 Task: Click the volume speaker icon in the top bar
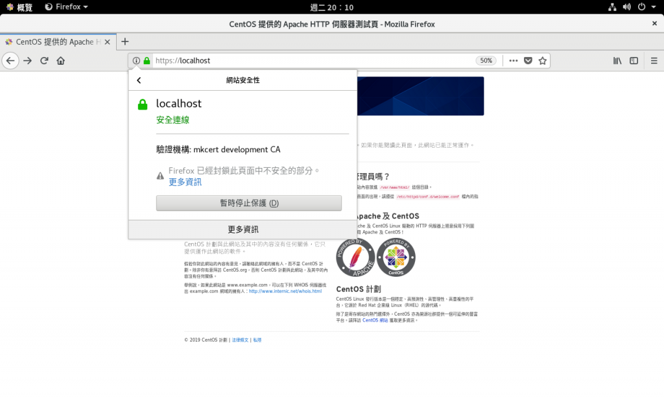click(x=627, y=6)
